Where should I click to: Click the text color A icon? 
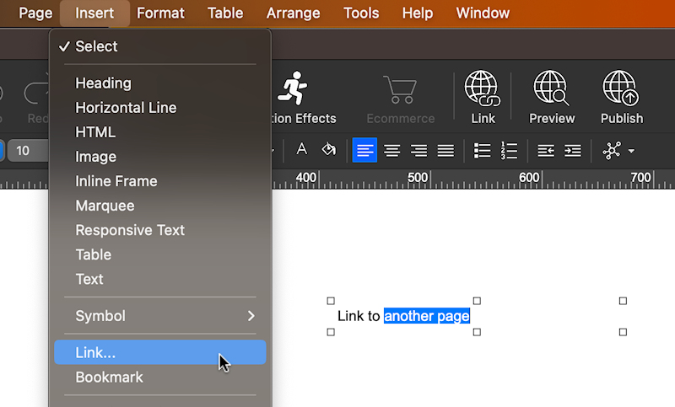tap(301, 150)
